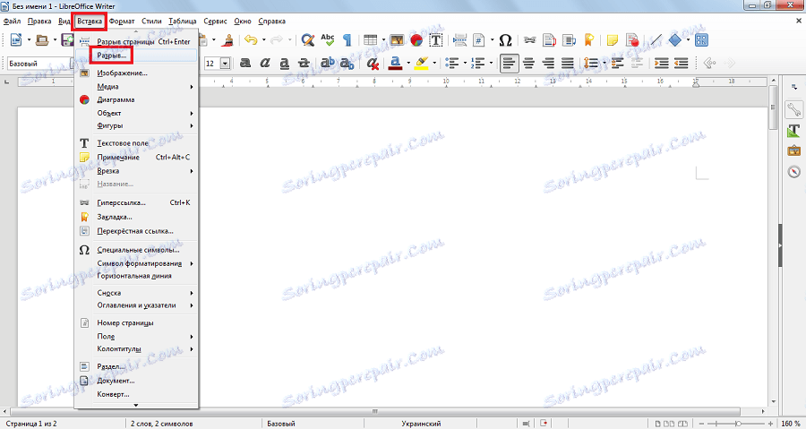
Task: Open the Таблица menu
Action: pos(182,21)
